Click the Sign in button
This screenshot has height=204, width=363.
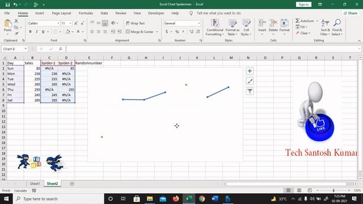tap(303, 5)
